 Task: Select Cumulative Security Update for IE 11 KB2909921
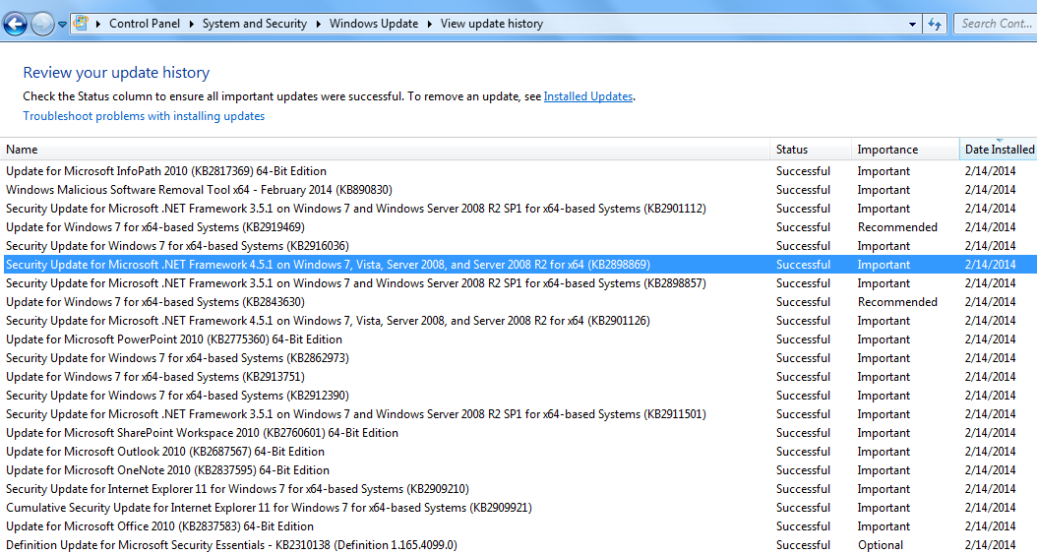coord(518,508)
